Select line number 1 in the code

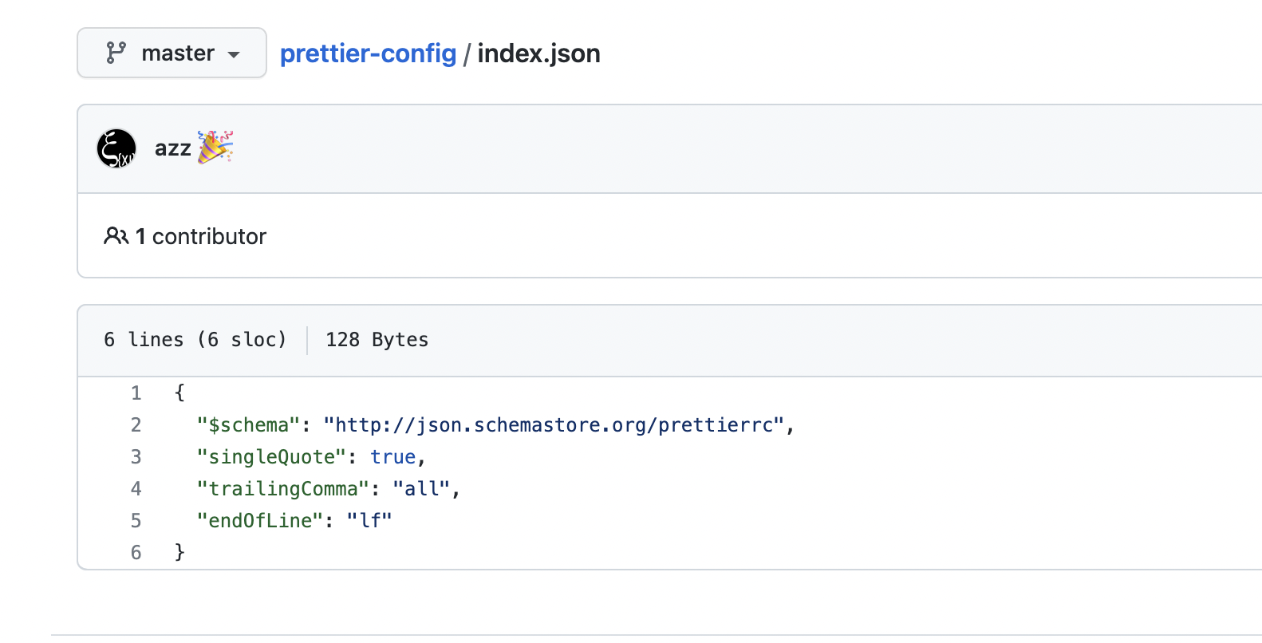pyautogui.click(x=136, y=393)
